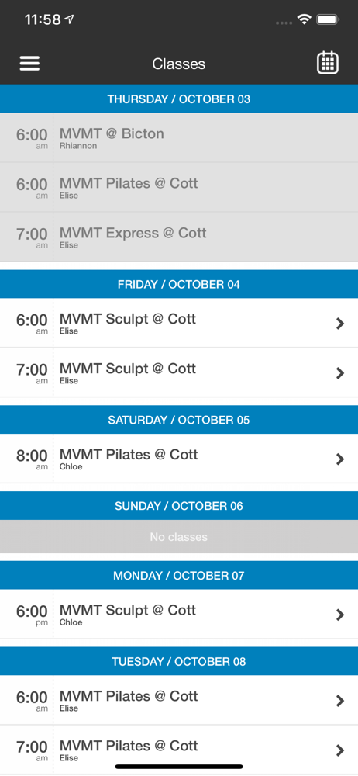Screen dimensions: 358x776
Task: Select the MVMT @ Bicton class with Rhiannon
Action: (179, 138)
